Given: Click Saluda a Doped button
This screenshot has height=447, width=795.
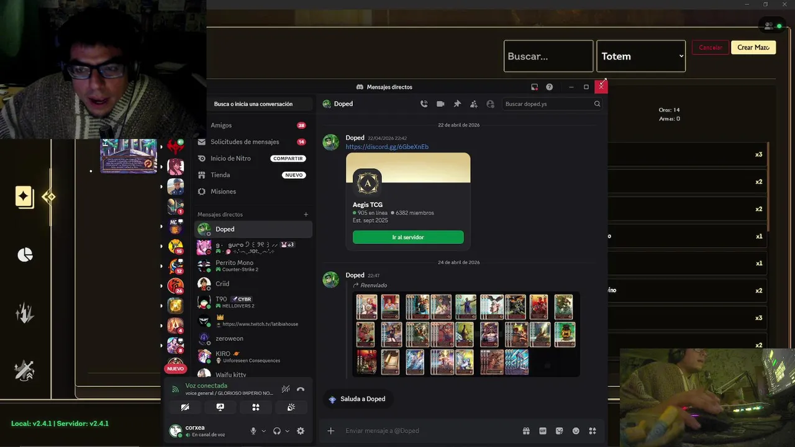Looking at the screenshot, I should [357, 399].
